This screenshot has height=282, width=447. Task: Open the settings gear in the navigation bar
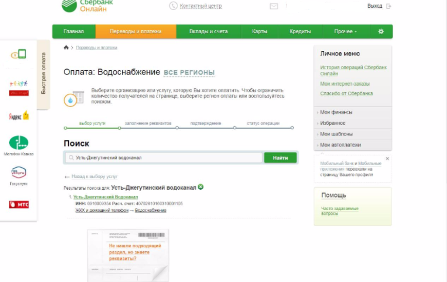381,31
